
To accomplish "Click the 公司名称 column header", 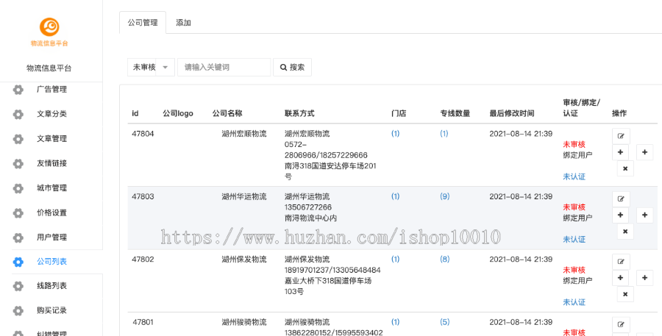I will [227, 113].
